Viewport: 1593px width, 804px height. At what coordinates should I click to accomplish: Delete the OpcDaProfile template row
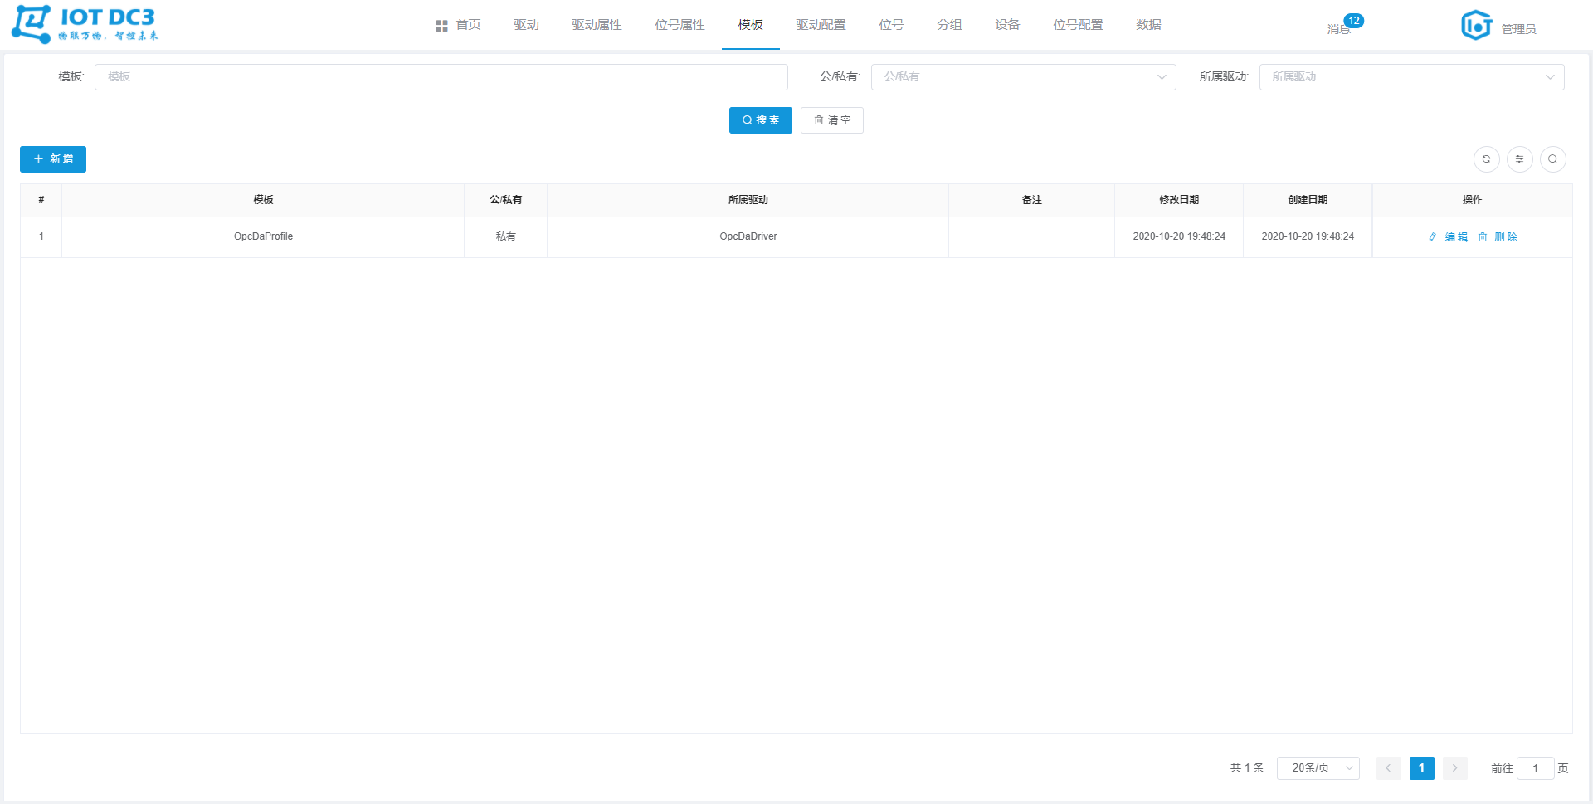1498,237
